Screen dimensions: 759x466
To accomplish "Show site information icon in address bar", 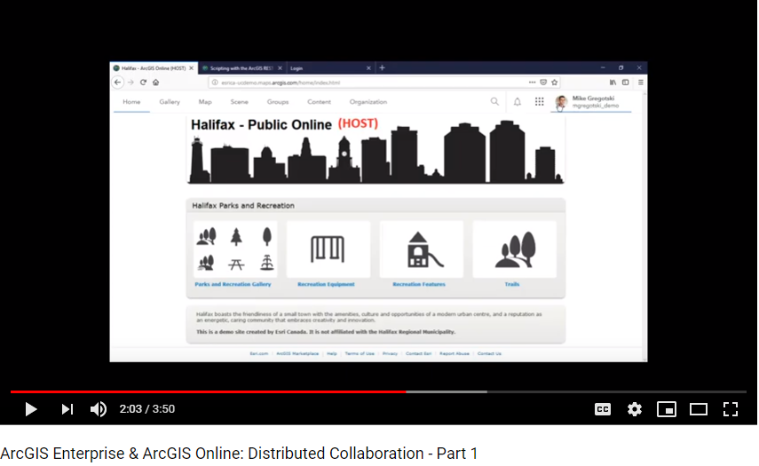I will [215, 83].
